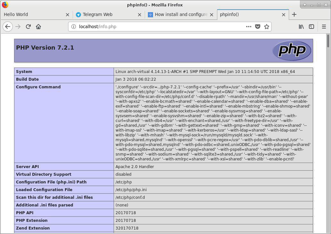The width and height of the screenshot is (331, 234).
Task: Go back to the previous page
Action: pyautogui.click(x=8, y=27)
